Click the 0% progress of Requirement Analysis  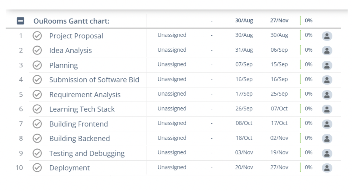tap(308, 94)
